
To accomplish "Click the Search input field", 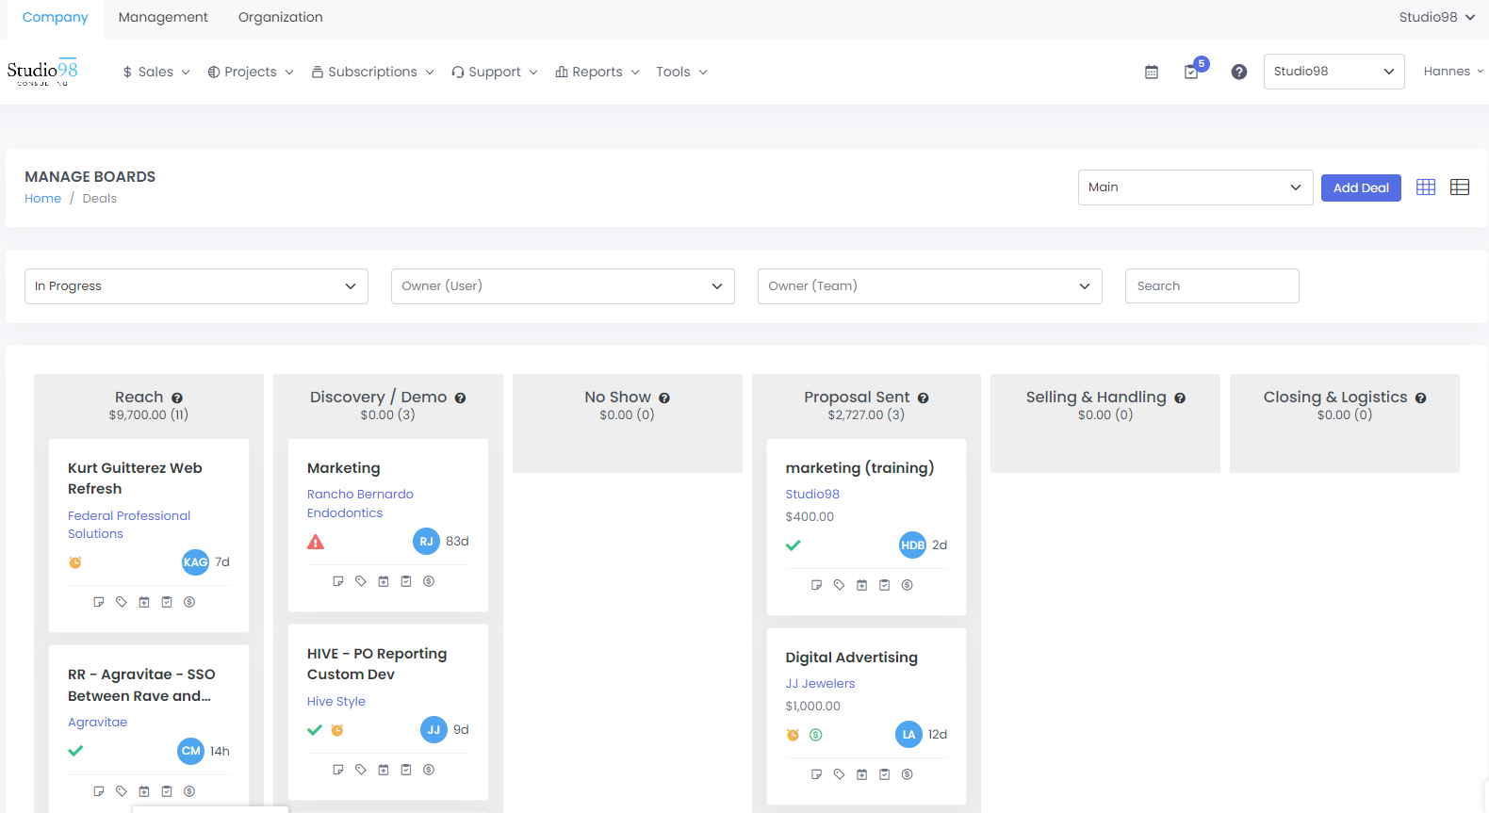I will (x=1211, y=286).
